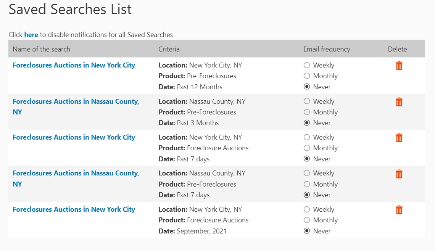Delete the New York City Past 7 days search
The height and width of the screenshot is (251, 435).
point(399,138)
